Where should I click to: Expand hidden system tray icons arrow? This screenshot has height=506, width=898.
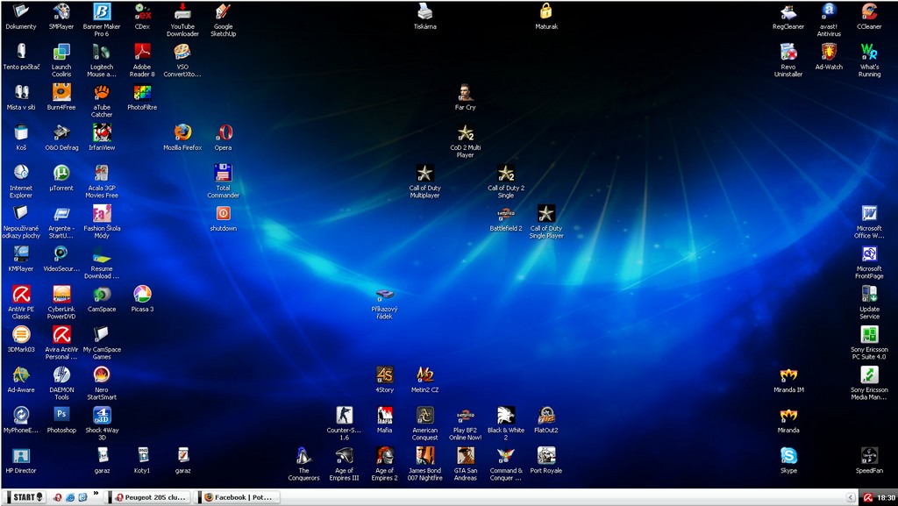pos(850,497)
